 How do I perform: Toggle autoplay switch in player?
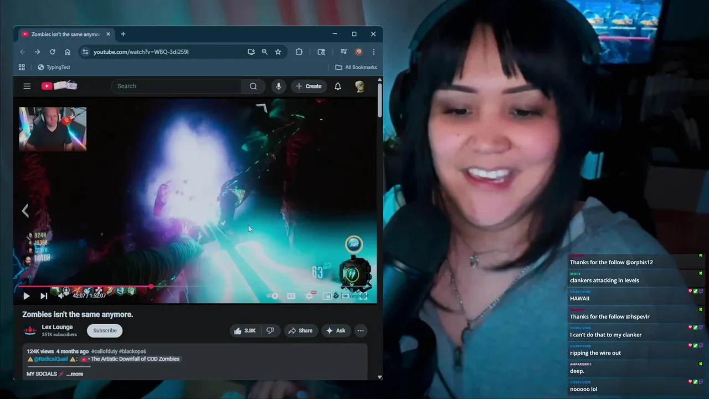[x=272, y=296]
